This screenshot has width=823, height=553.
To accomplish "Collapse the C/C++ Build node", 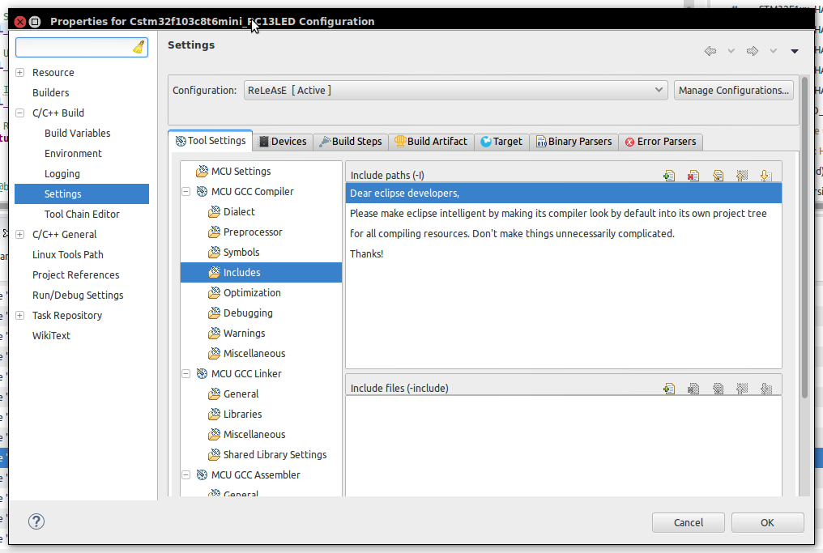I will pos(20,113).
